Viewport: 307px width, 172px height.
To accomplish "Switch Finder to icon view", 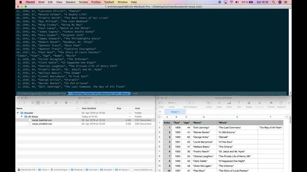I will 33,103.
